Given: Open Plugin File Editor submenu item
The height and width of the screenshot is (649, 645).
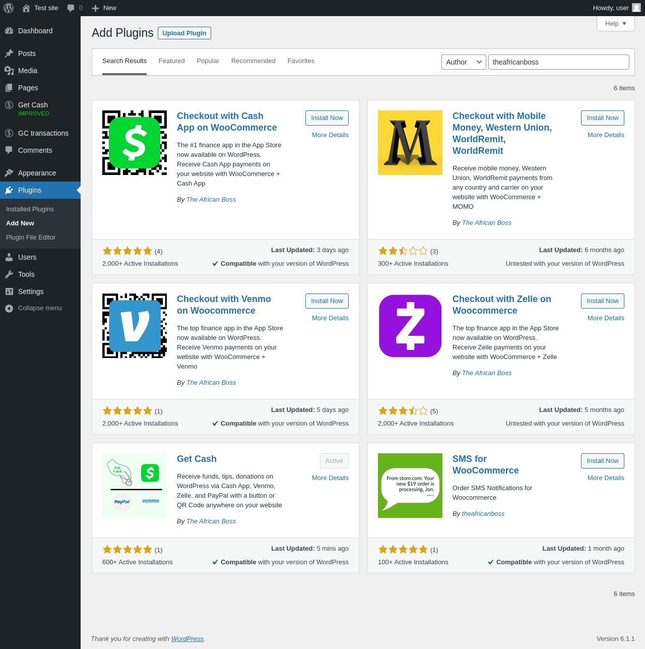Looking at the screenshot, I should (31, 238).
